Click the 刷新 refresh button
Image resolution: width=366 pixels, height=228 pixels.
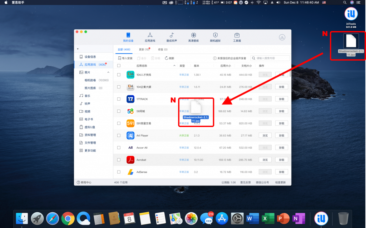[169, 58]
